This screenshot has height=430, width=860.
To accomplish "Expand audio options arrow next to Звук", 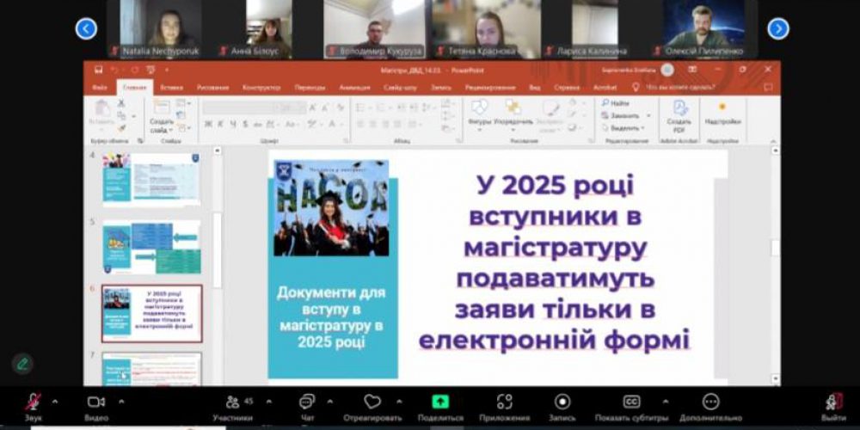I will (55, 401).
